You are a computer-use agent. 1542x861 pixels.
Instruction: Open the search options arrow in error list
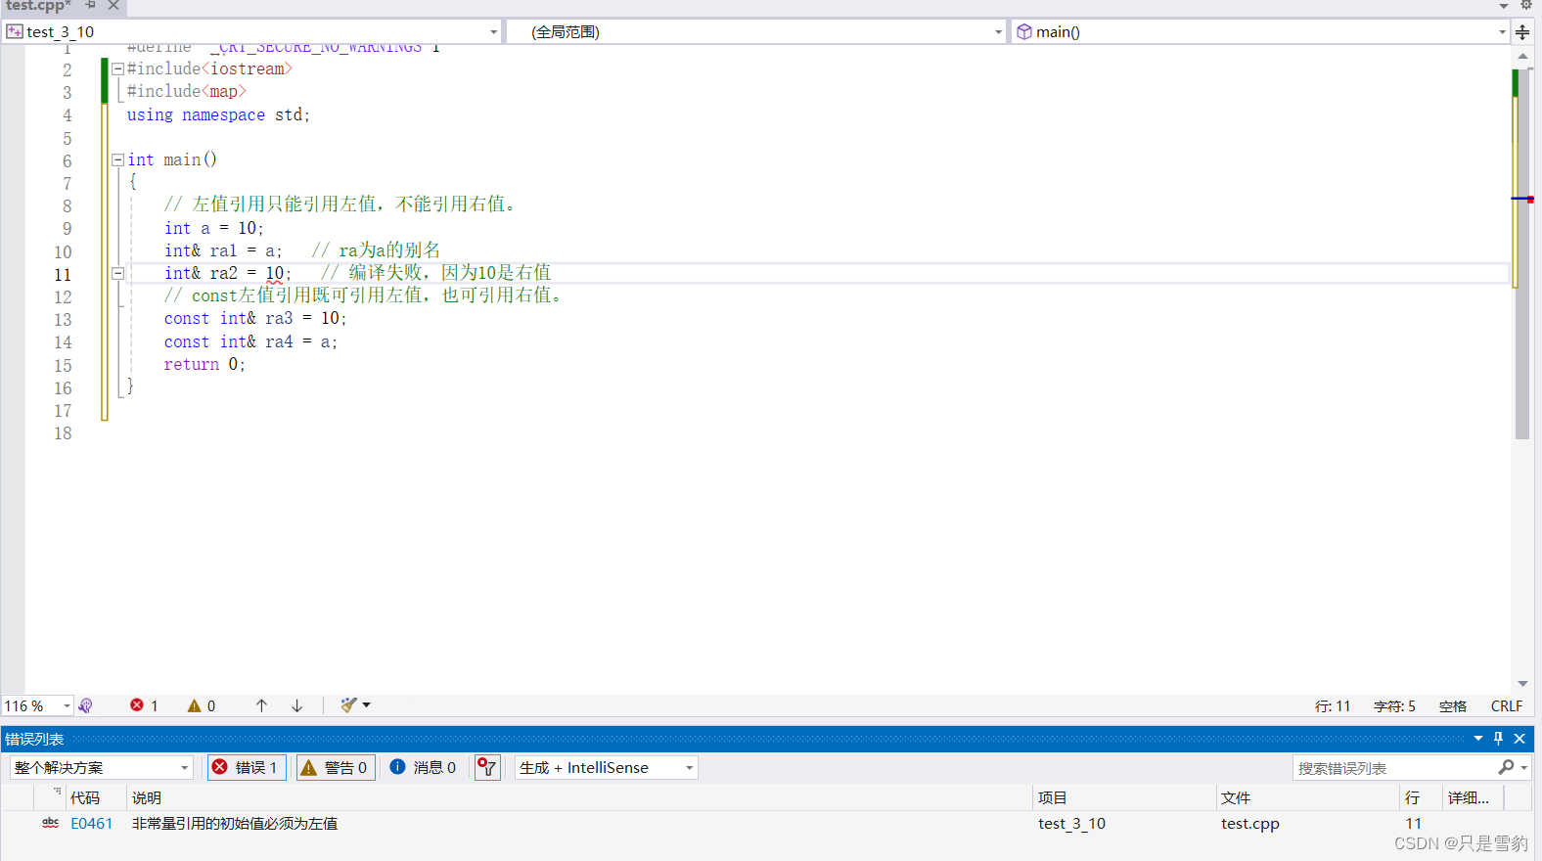(1524, 768)
